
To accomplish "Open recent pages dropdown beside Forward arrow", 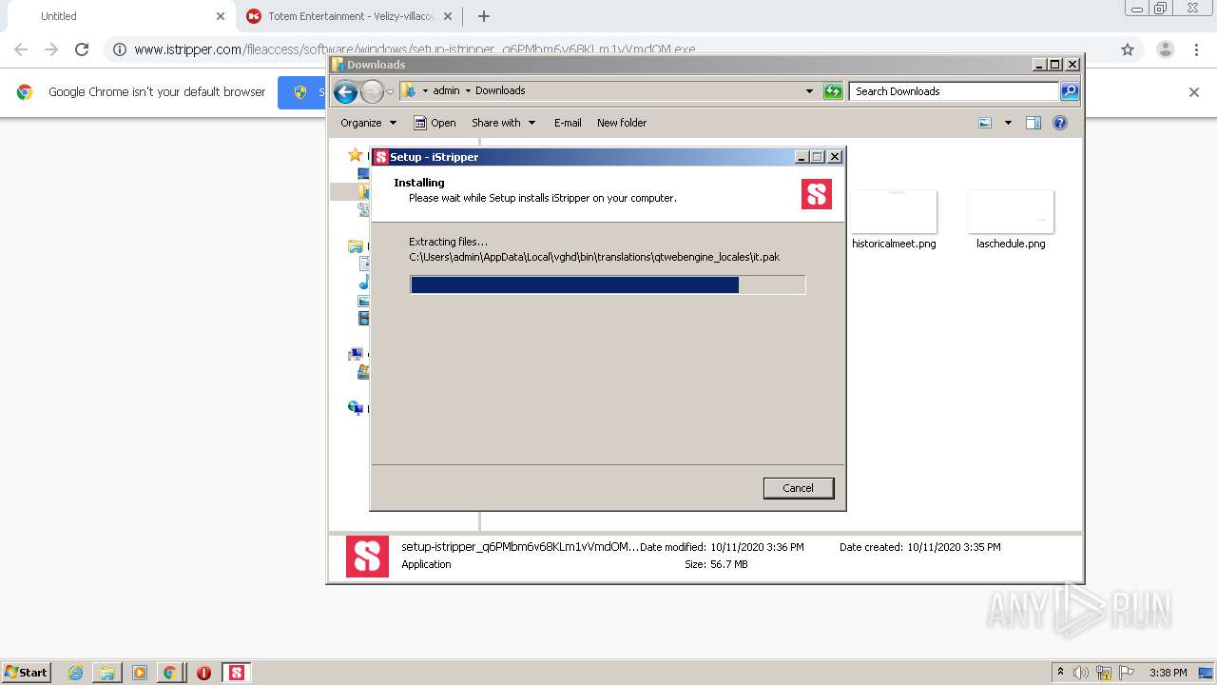I will pos(390,92).
